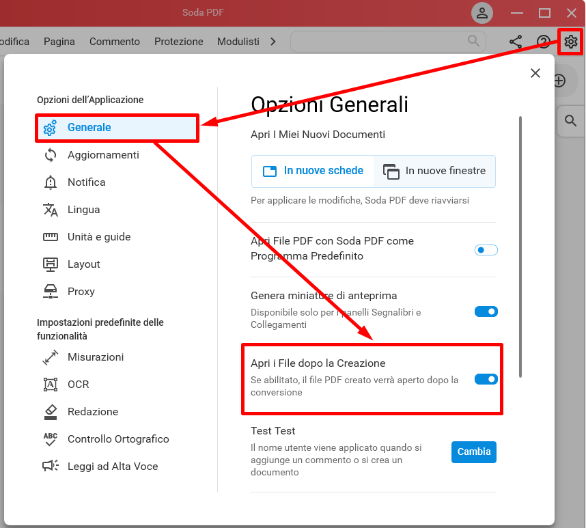
Task: Click the Misurazioni arrow icon
Action: point(51,357)
